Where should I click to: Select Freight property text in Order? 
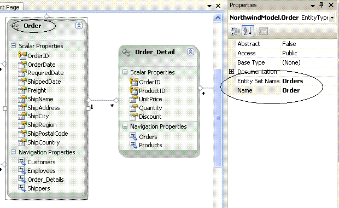tap(37, 90)
